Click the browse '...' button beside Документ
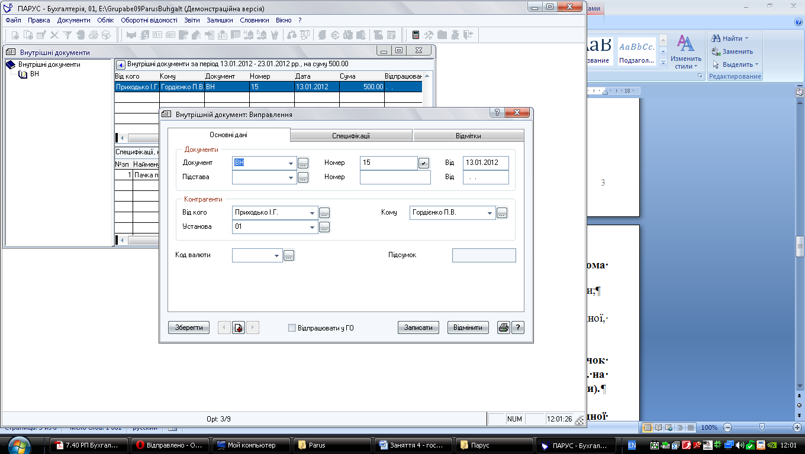The width and height of the screenshot is (805, 454). (x=303, y=163)
